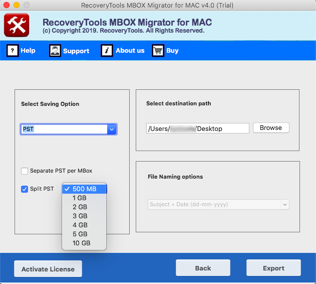
Task: Enable Separate PST per MBox checkbox
Action: (25, 171)
